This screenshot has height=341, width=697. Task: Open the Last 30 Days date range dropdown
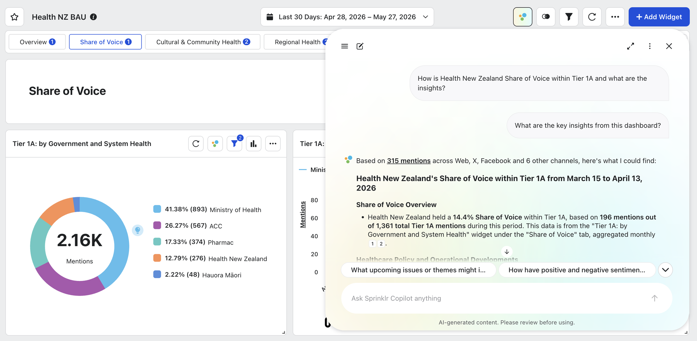coord(347,17)
